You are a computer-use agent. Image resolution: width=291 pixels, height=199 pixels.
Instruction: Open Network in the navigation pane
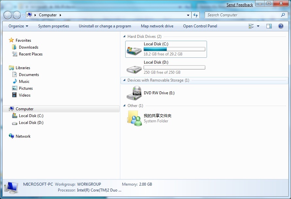[x=23, y=136]
